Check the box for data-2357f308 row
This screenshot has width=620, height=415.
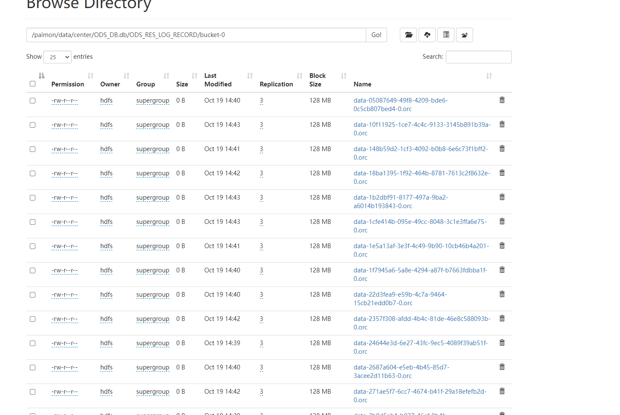32,319
